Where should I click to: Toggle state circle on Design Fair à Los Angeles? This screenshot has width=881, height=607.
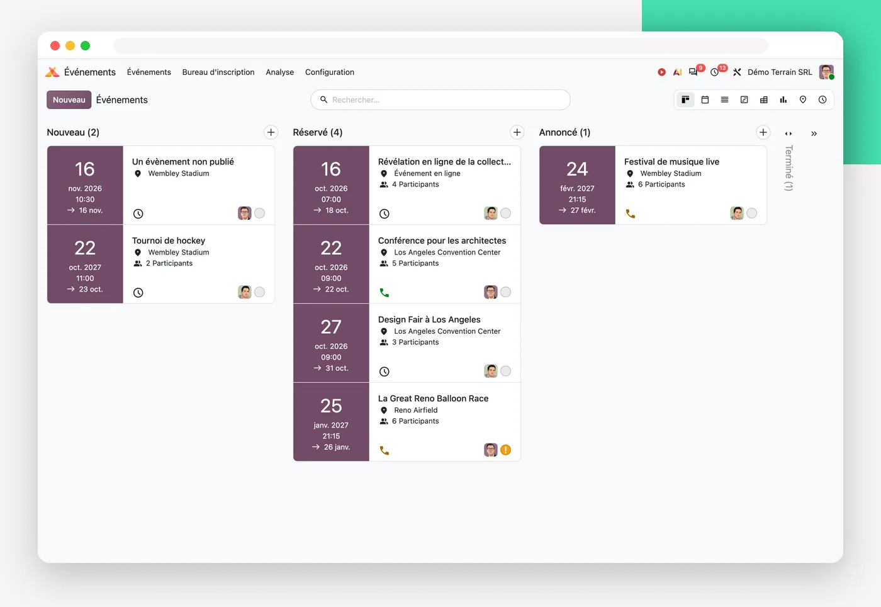pos(505,371)
